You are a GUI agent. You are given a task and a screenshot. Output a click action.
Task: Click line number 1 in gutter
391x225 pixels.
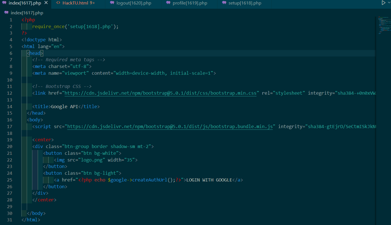[x=11, y=20]
